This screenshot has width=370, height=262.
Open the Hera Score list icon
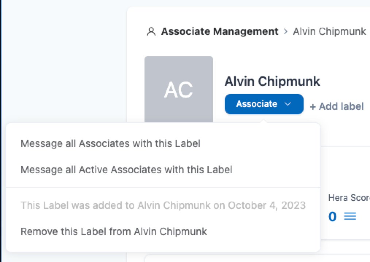(x=350, y=217)
